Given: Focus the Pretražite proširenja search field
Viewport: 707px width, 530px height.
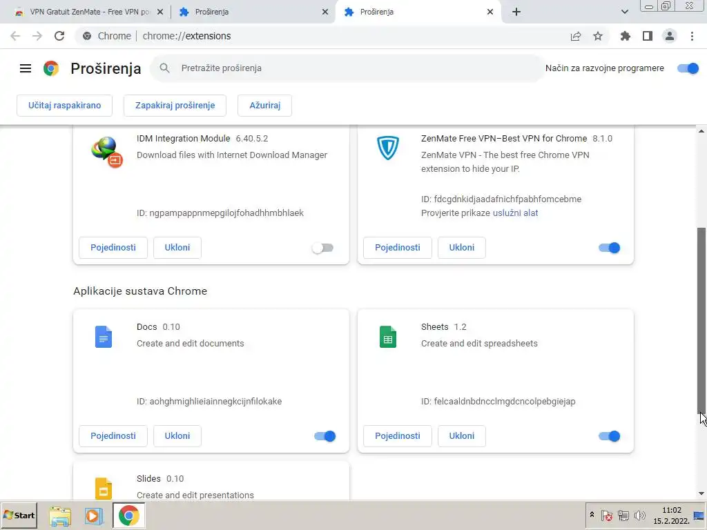Looking at the screenshot, I should [347, 68].
